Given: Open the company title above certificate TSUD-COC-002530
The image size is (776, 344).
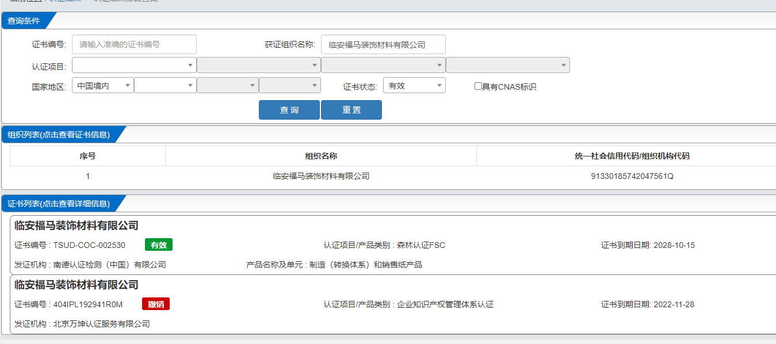Looking at the screenshot, I should point(77,225).
